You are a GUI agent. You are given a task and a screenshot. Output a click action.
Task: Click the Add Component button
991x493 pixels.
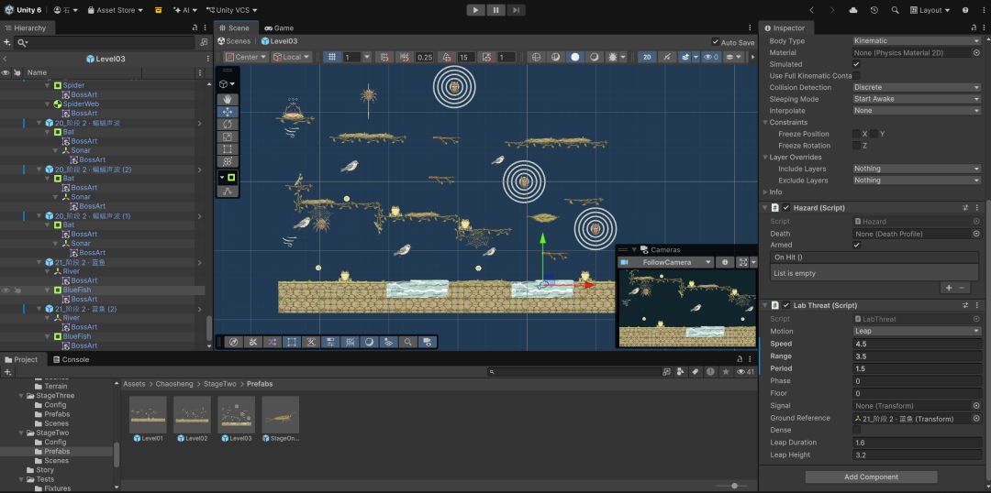(x=871, y=477)
